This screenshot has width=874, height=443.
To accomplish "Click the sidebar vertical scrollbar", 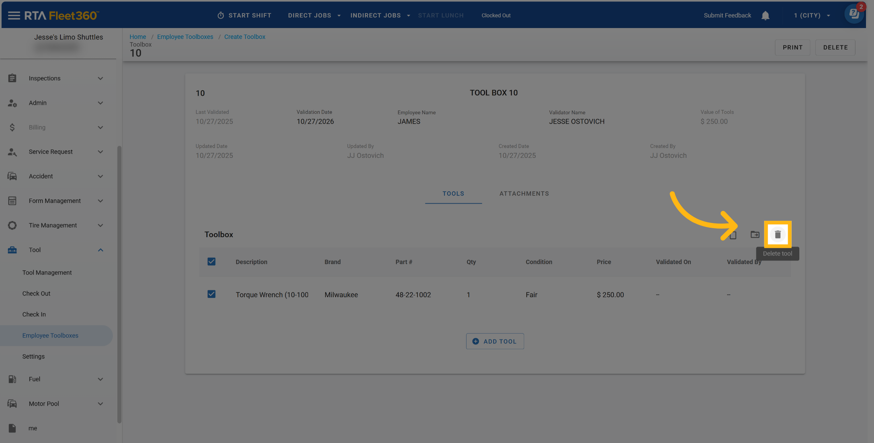I will tap(119, 284).
